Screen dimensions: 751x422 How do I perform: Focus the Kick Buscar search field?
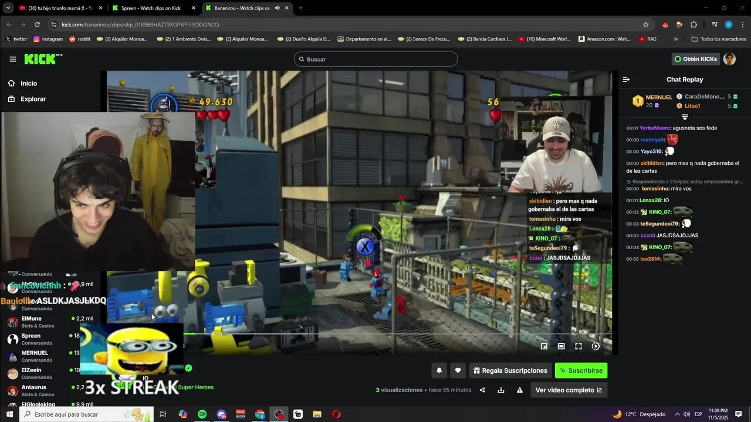[x=375, y=59]
